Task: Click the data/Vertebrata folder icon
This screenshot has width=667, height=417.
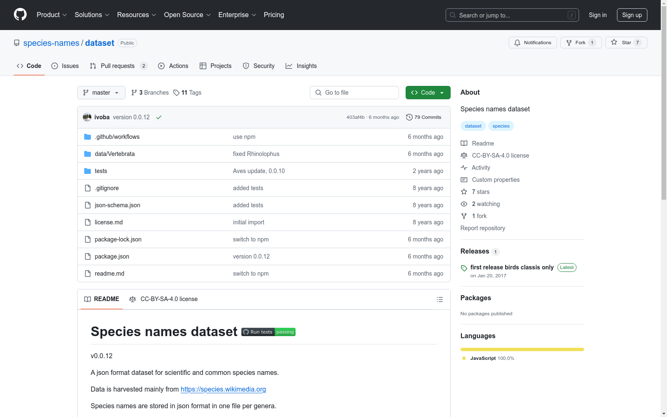Action: click(x=88, y=154)
